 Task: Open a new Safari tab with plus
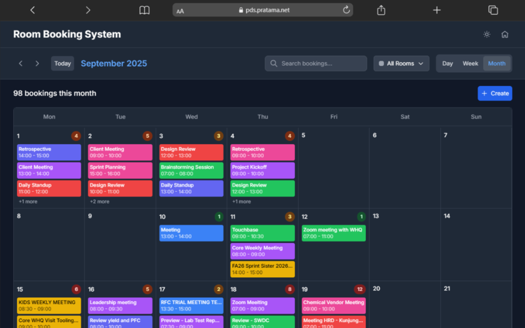coord(436,10)
